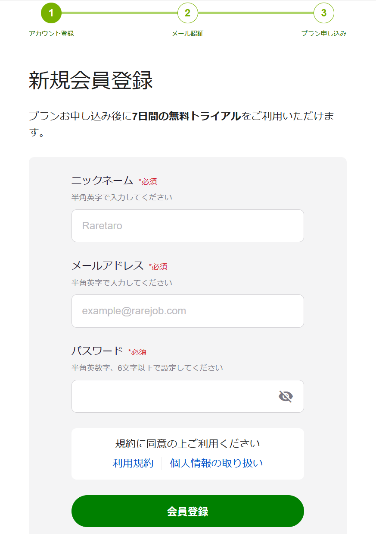
Task: Click the ニックネーム field label
Action: 102,181
